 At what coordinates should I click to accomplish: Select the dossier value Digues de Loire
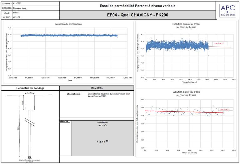19,8
